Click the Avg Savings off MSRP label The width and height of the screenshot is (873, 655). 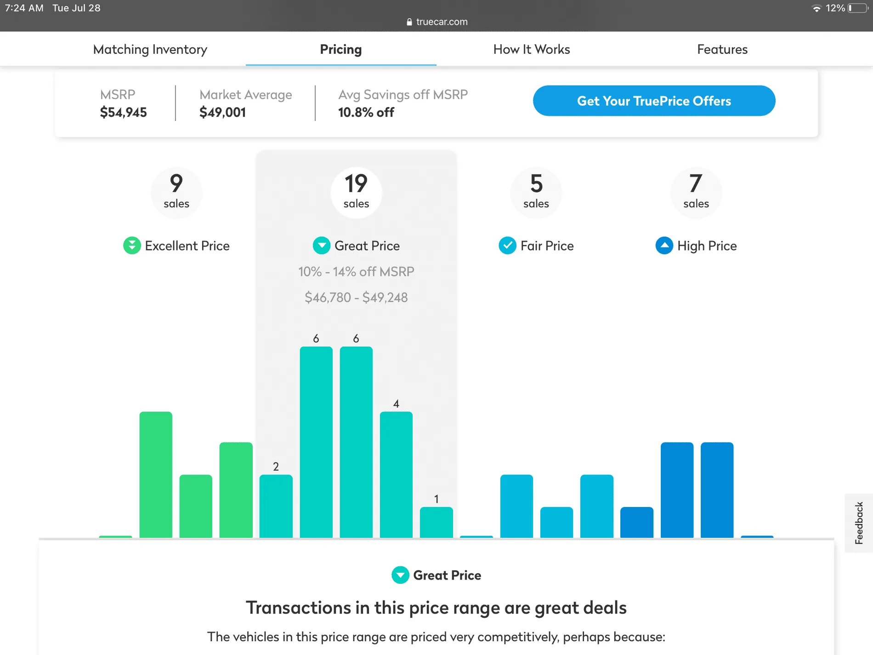[403, 94]
